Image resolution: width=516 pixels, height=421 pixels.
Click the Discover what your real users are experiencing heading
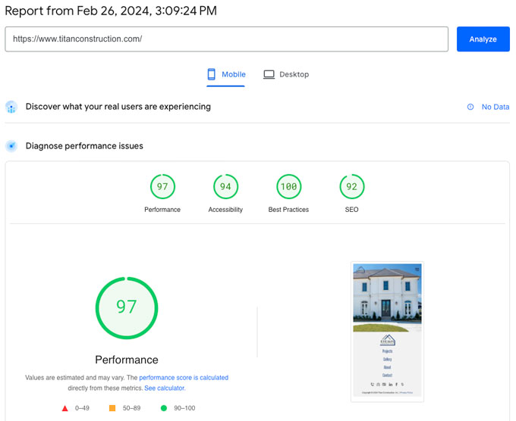[118, 107]
